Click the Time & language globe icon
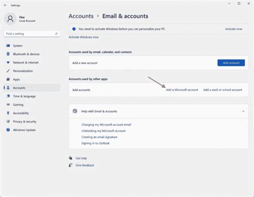The height and width of the screenshot is (197, 254). (x=8, y=96)
